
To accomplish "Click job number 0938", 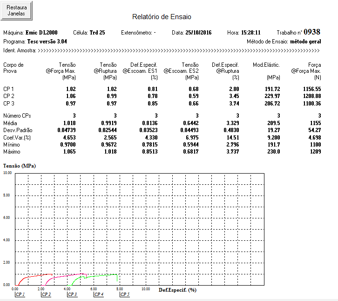I will pos(312,32).
